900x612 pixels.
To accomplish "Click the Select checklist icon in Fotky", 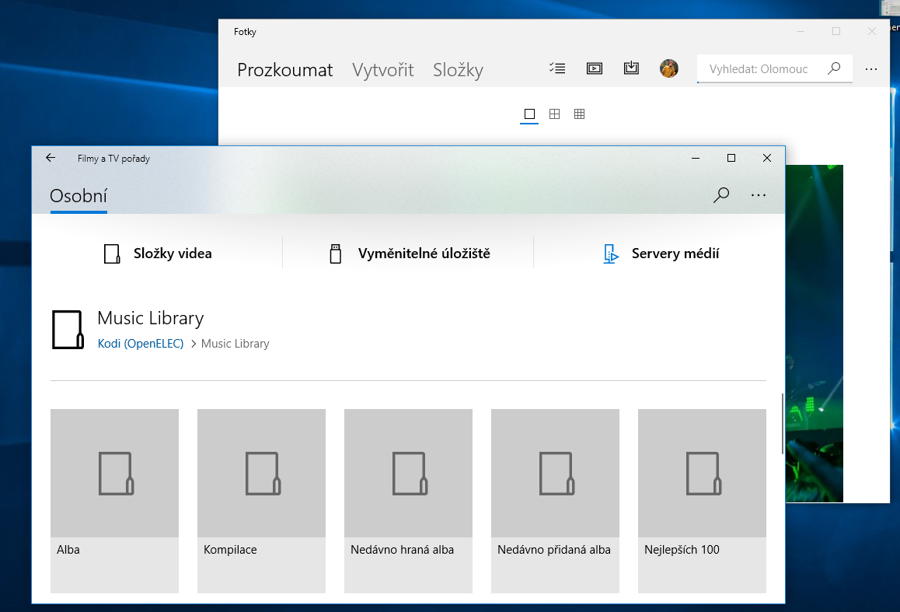I will click(x=556, y=68).
